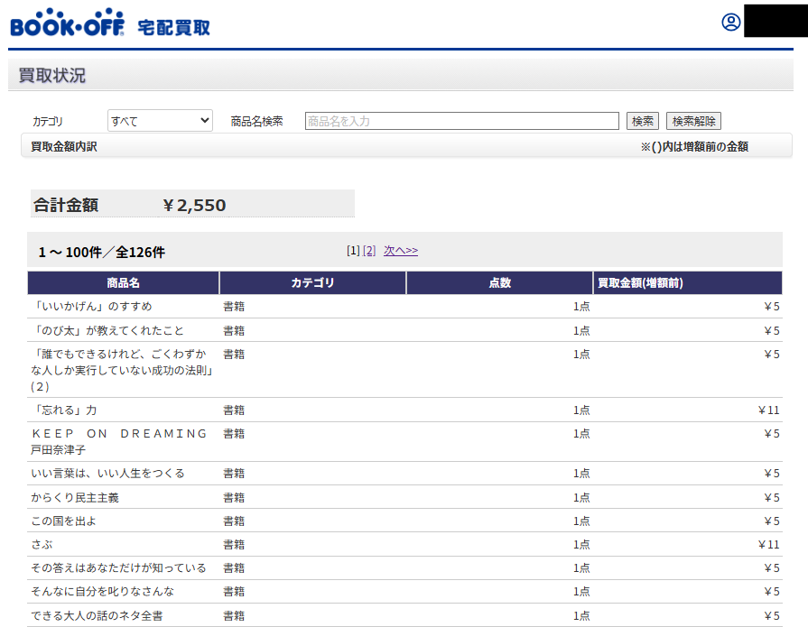Select the 「忘れる」力 row
808x627 pixels.
click(x=64, y=410)
